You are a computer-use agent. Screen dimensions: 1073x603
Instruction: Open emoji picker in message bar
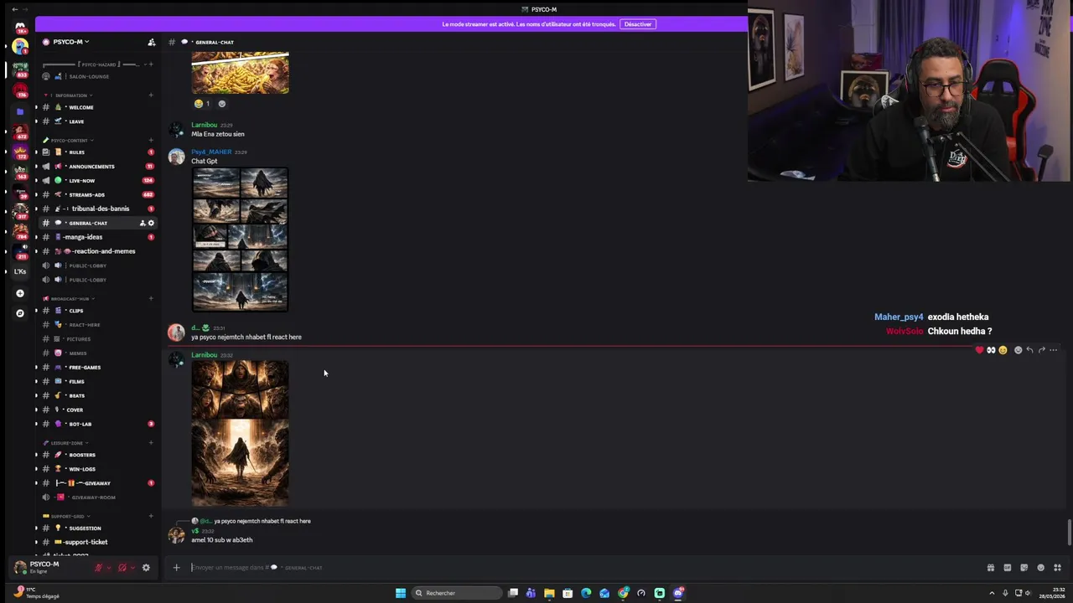point(1040,567)
